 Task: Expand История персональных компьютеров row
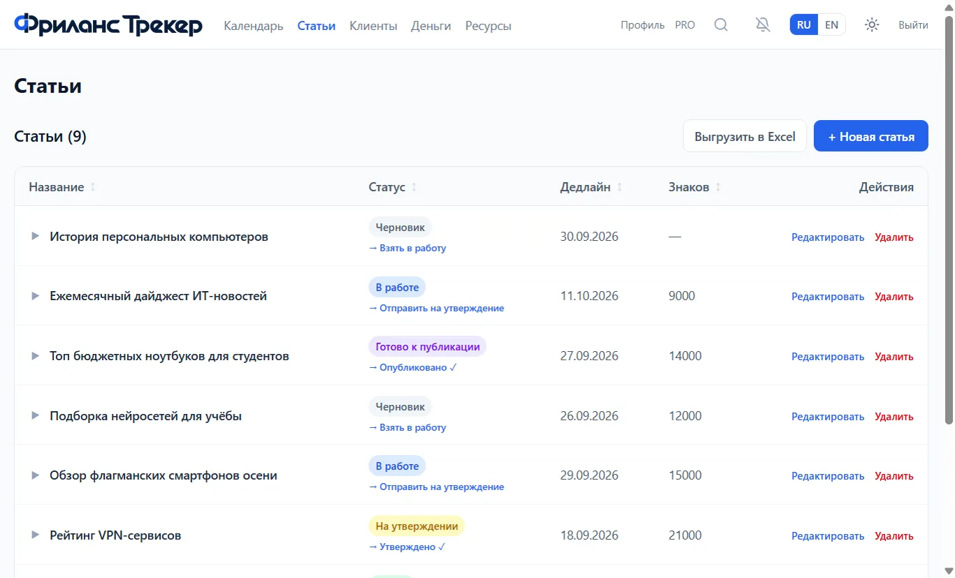[x=35, y=237]
